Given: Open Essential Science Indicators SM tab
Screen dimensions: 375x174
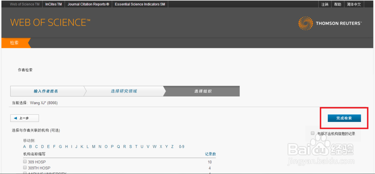Looking at the screenshot, I should [x=140, y=4].
